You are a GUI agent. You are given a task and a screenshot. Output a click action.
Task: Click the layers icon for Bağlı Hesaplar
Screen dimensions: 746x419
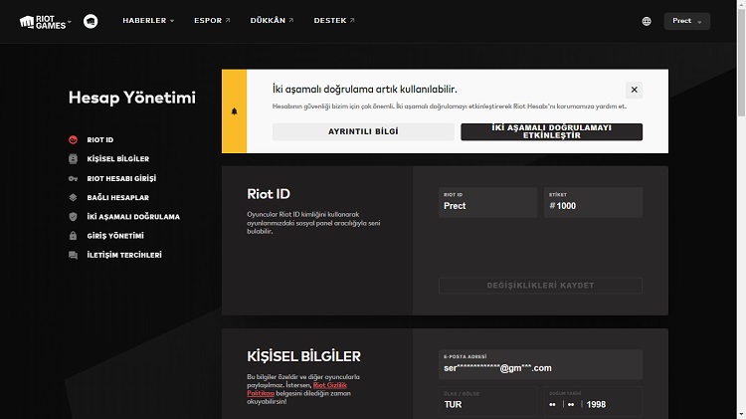pos(73,197)
